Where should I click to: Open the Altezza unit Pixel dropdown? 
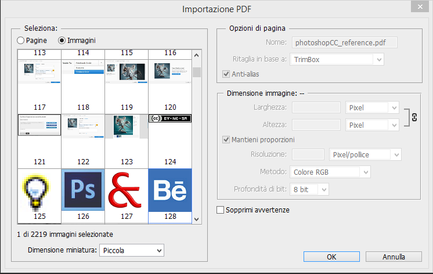click(372, 125)
